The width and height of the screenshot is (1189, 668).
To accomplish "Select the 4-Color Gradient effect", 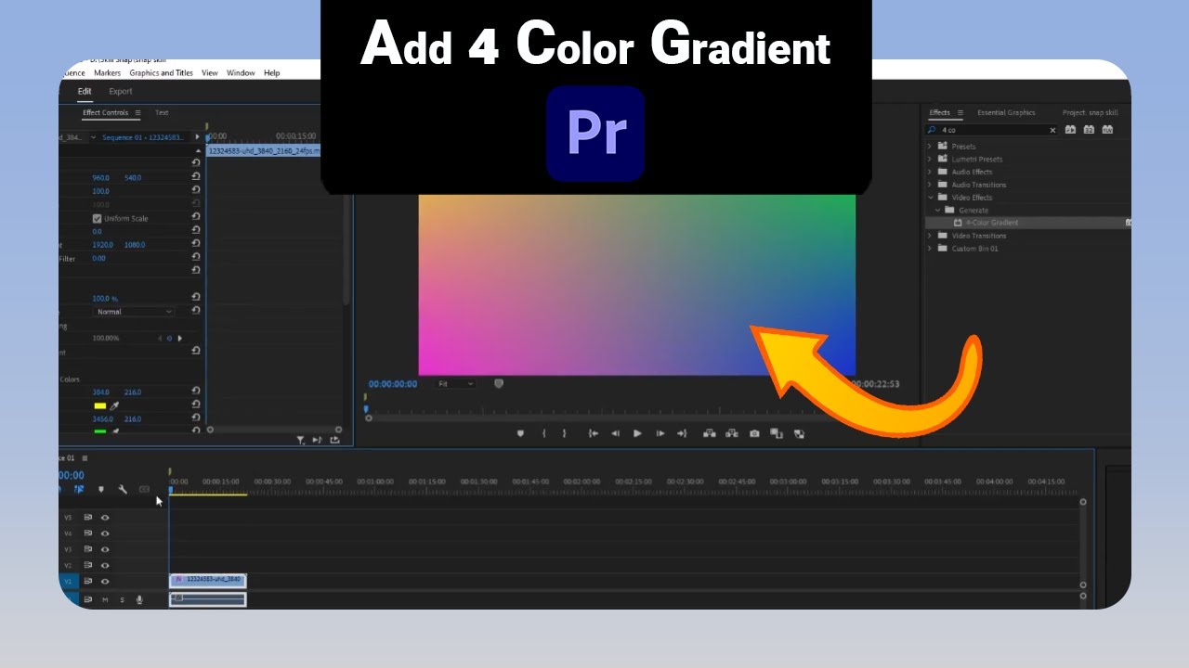I will [991, 223].
